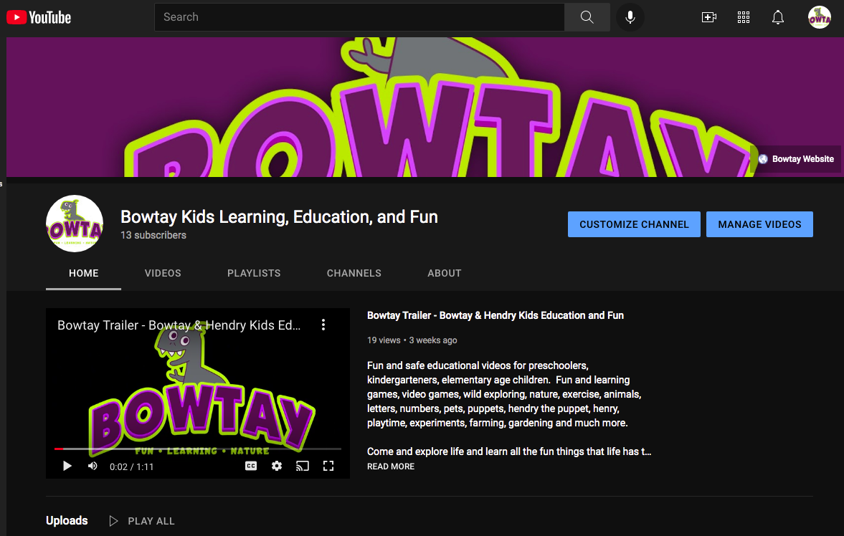Toggle closed captions in player

click(x=251, y=466)
